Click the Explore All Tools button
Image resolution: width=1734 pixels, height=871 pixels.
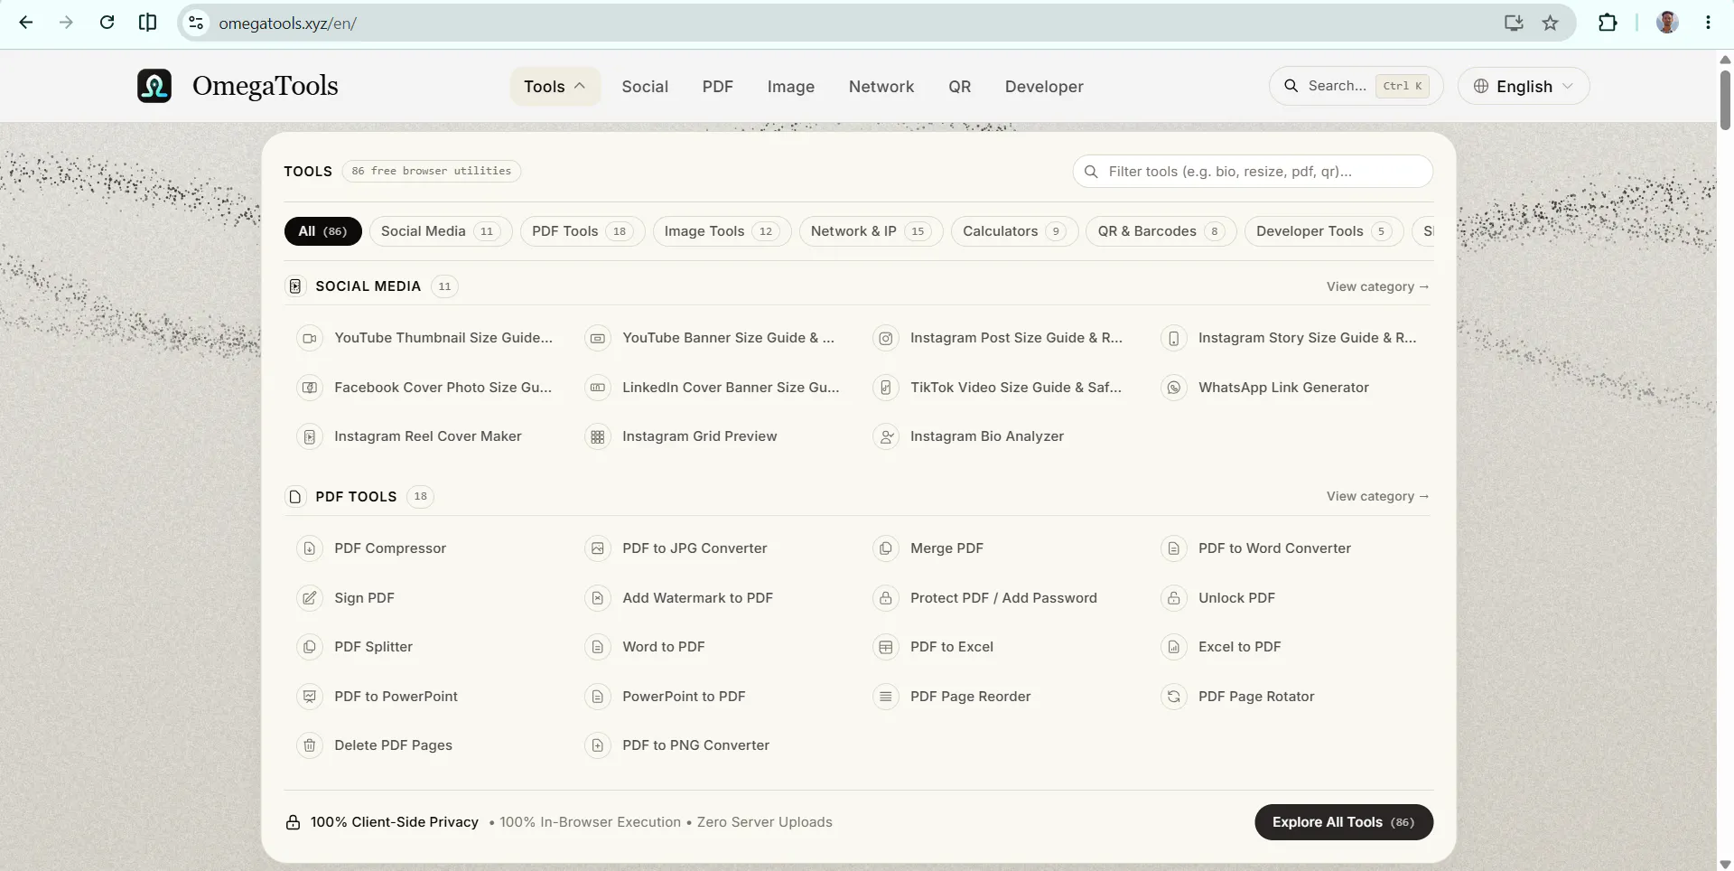click(x=1344, y=822)
